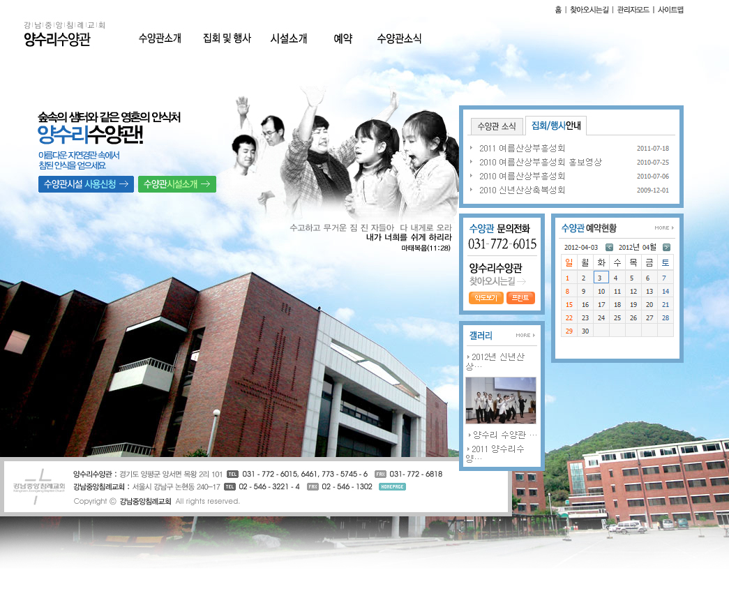
Task: Open the 2011 여름산상부흥성회 post
Action: [522, 148]
